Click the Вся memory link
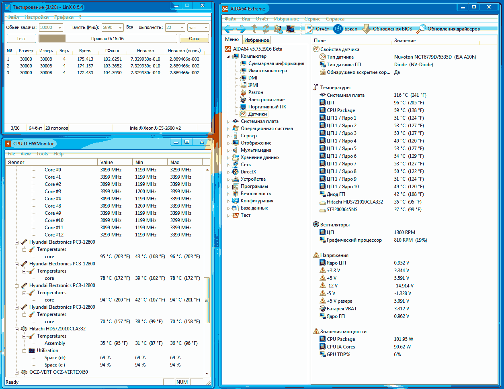Viewport: 504px width, 389px height. [129, 27]
